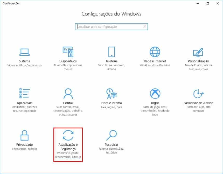
Task: Click the Privacidade padlock icon
Action: 24,135
